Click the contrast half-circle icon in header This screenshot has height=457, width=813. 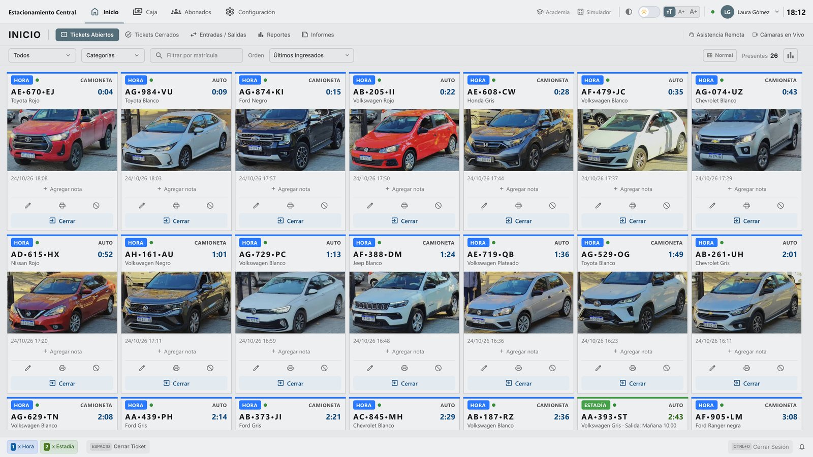coord(629,12)
